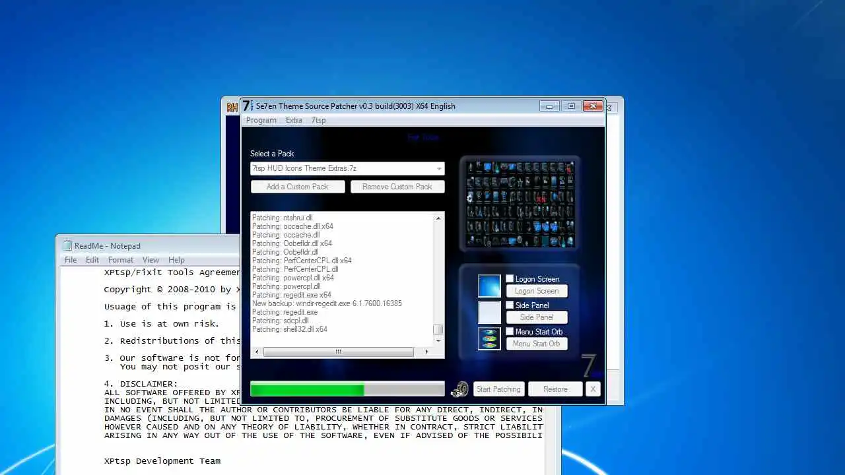The height and width of the screenshot is (475, 845).
Task: Open the Program menu in 7tsp
Action: 261,120
